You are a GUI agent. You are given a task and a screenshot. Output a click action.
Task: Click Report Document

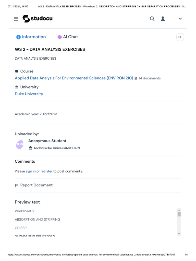[36, 185]
